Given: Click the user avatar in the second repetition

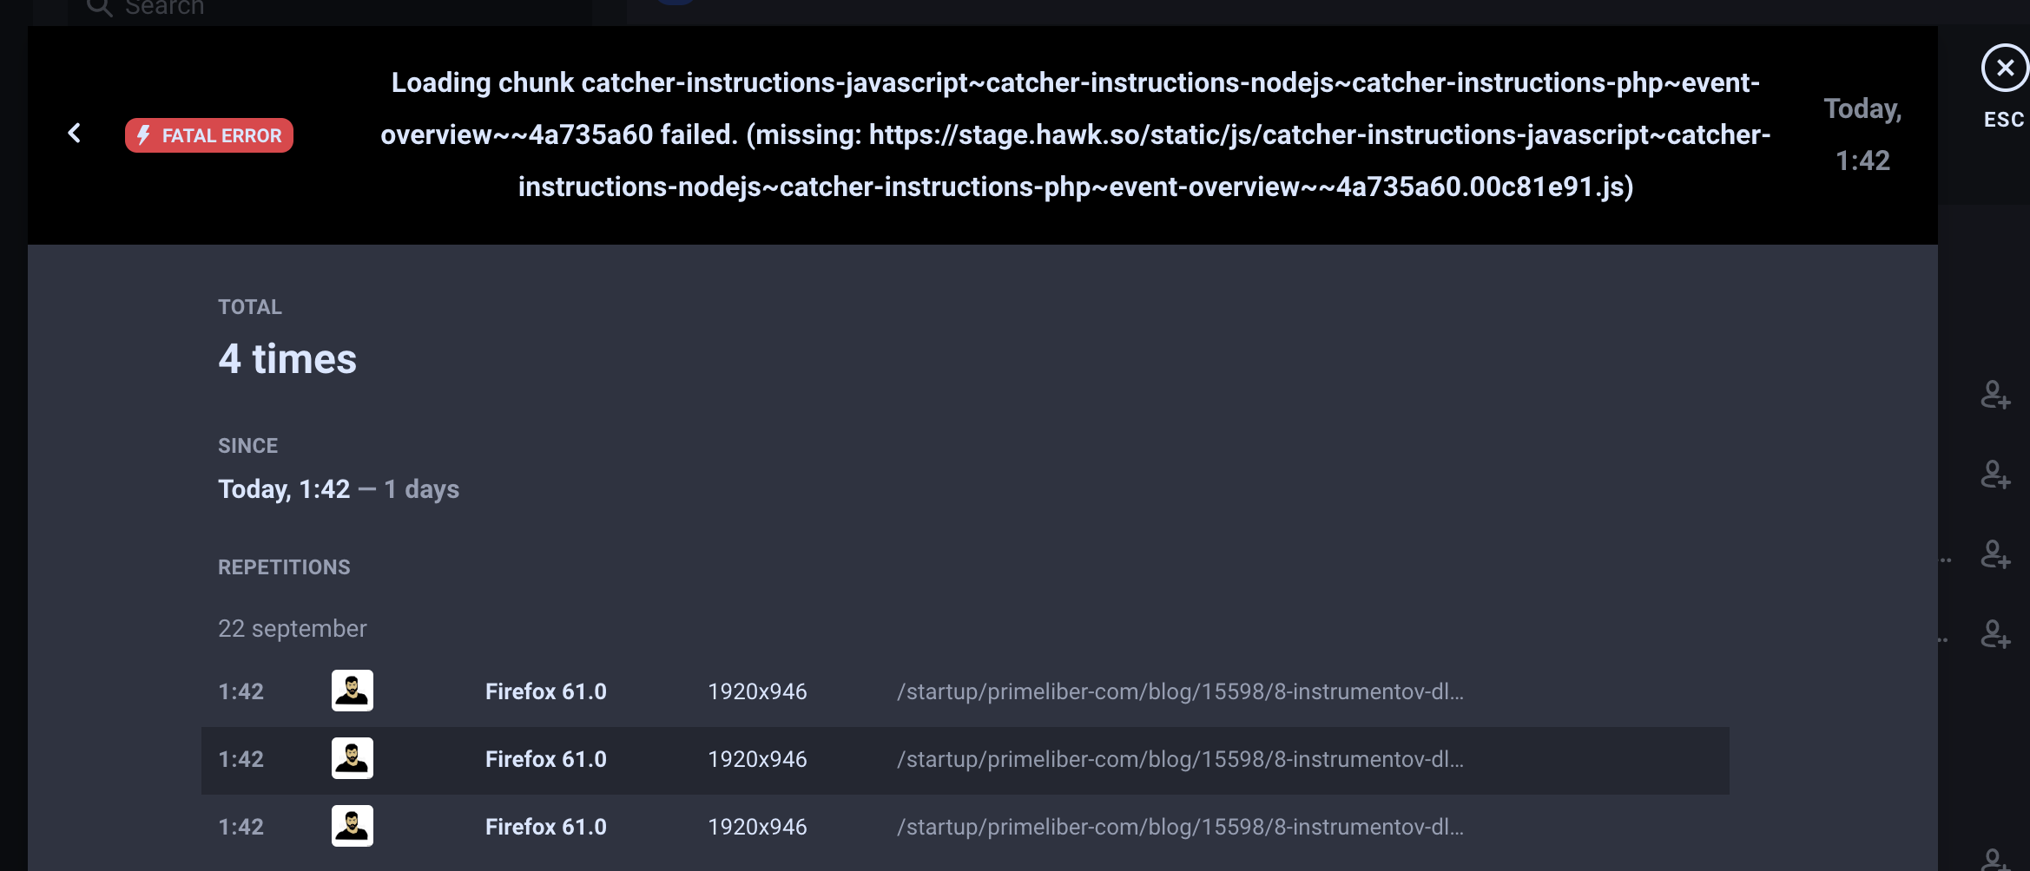Looking at the screenshot, I should pyautogui.click(x=353, y=758).
